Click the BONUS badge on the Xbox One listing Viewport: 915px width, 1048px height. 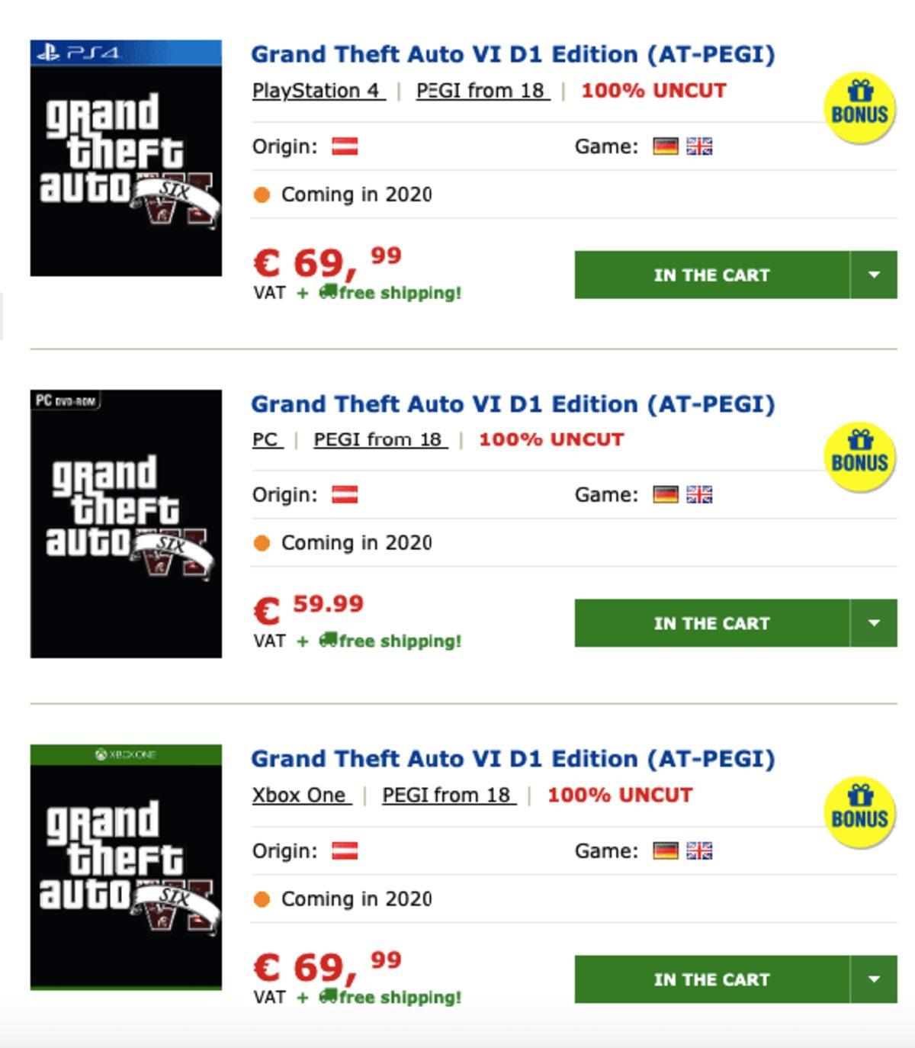859,812
